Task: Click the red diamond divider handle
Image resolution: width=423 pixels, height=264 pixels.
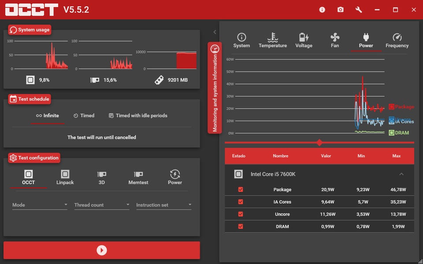Action: click(x=319, y=143)
